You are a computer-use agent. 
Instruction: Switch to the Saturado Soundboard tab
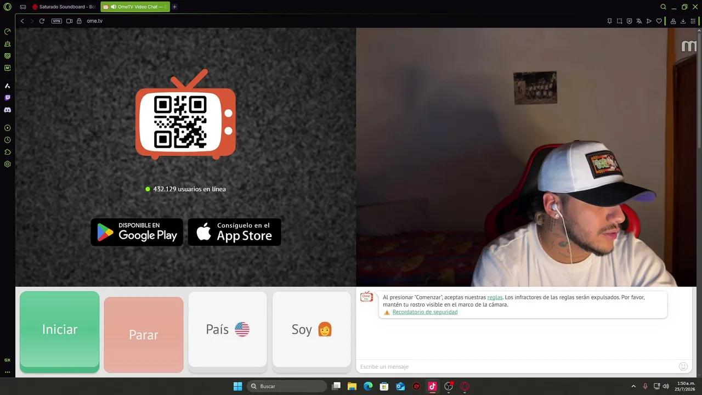click(65, 7)
